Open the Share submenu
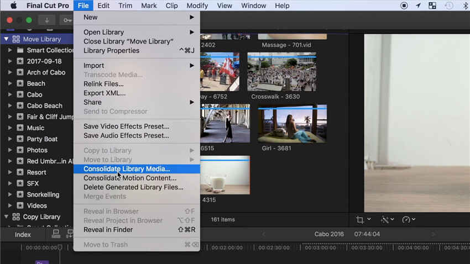The width and height of the screenshot is (470, 264). tap(137, 102)
